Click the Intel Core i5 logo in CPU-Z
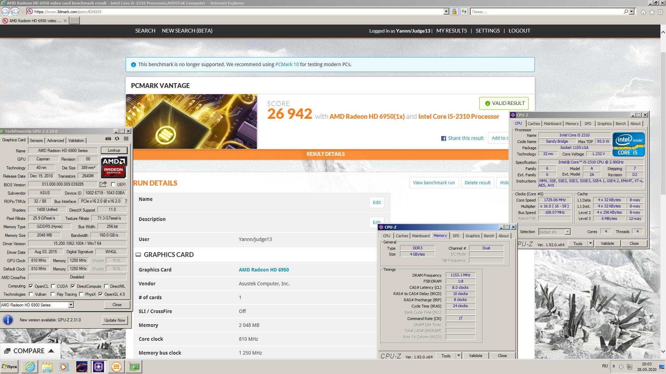666x374 pixels. [x=628, y=144]
